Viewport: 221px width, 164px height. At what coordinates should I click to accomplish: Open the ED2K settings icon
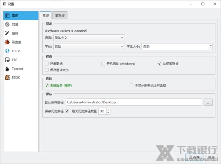click(x=7, y=77)
